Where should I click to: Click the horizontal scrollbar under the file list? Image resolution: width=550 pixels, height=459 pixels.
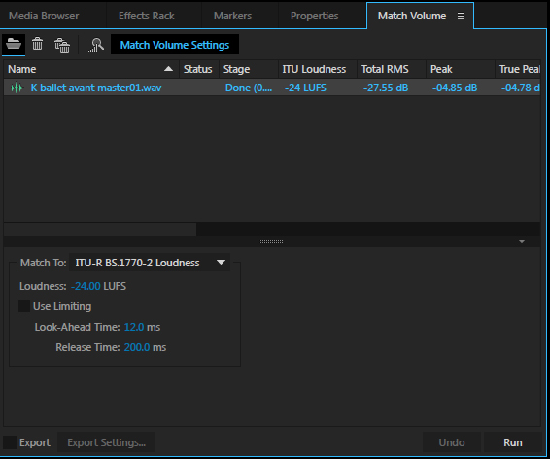point(100,229)
